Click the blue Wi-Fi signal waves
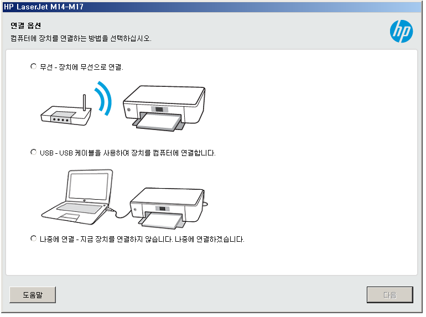The height and width of the screenshot is (317, 426). [103, 98]
